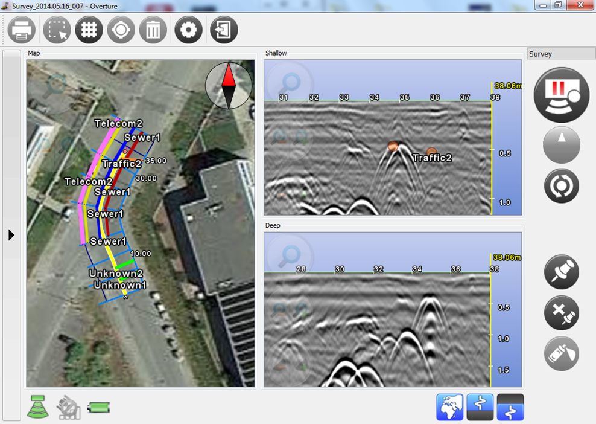Click the green antenna status icon
Screen dimensions: 596x424
(x=38, y=407)
